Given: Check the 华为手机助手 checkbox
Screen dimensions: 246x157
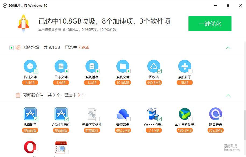Looking at the screenshot, I should pyautogui.click(x=190, y=119).
